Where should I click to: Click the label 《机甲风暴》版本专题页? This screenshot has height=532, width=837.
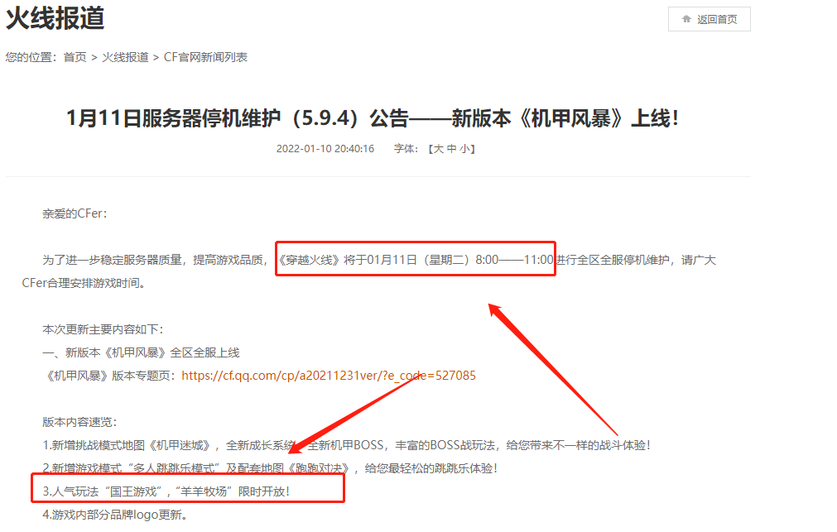pyautogui.click(x=109, y=376)
